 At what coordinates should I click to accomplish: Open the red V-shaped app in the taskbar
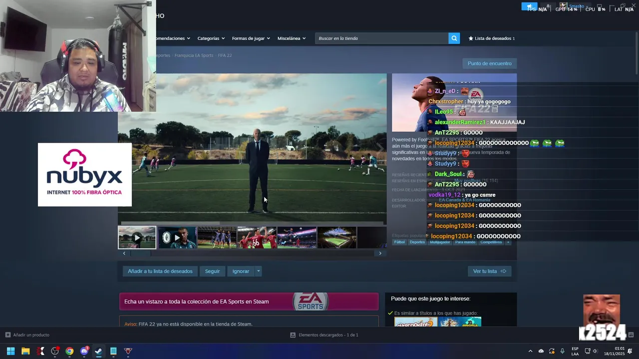coord(128,351)
